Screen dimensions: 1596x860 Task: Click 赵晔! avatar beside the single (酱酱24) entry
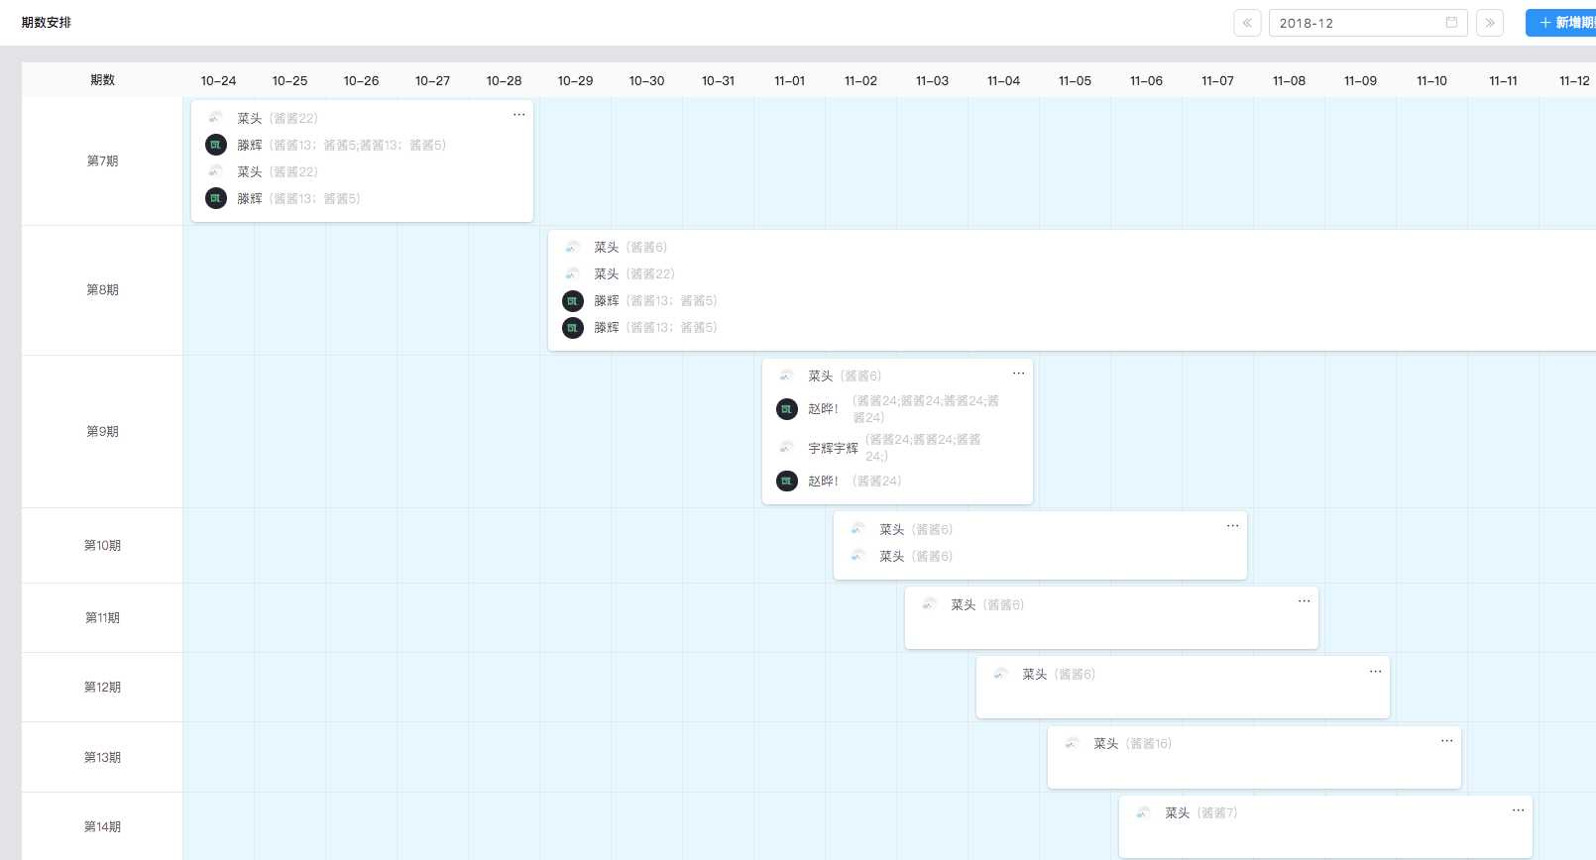tap(787, 481)
